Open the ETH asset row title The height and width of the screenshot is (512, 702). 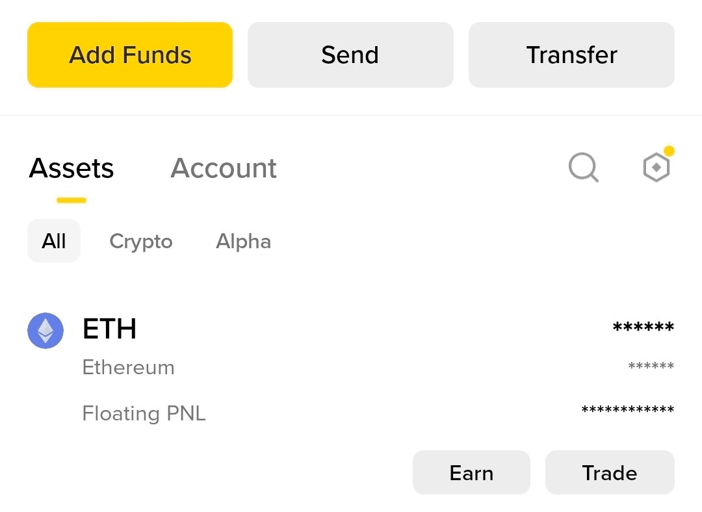click(x=109, y=329)
